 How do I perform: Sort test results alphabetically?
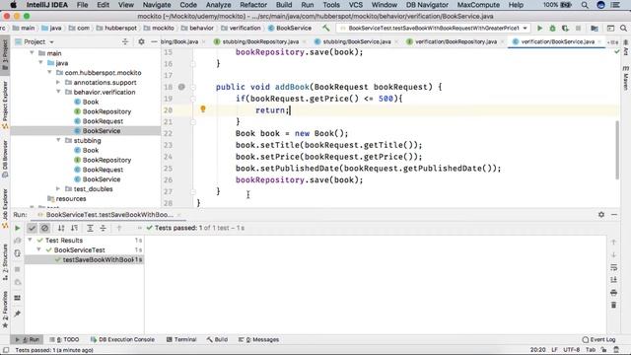click(x=61, y=228)
